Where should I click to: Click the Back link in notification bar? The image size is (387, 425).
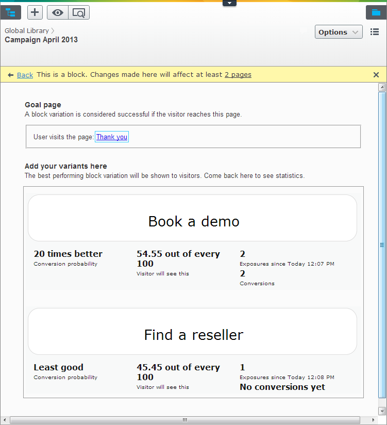25,75
